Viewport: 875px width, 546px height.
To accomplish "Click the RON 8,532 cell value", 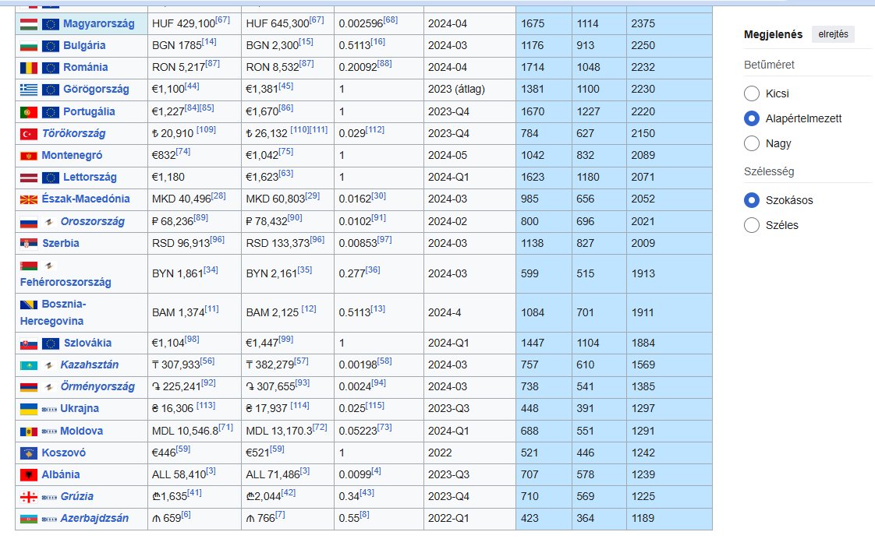I will 272,68.
